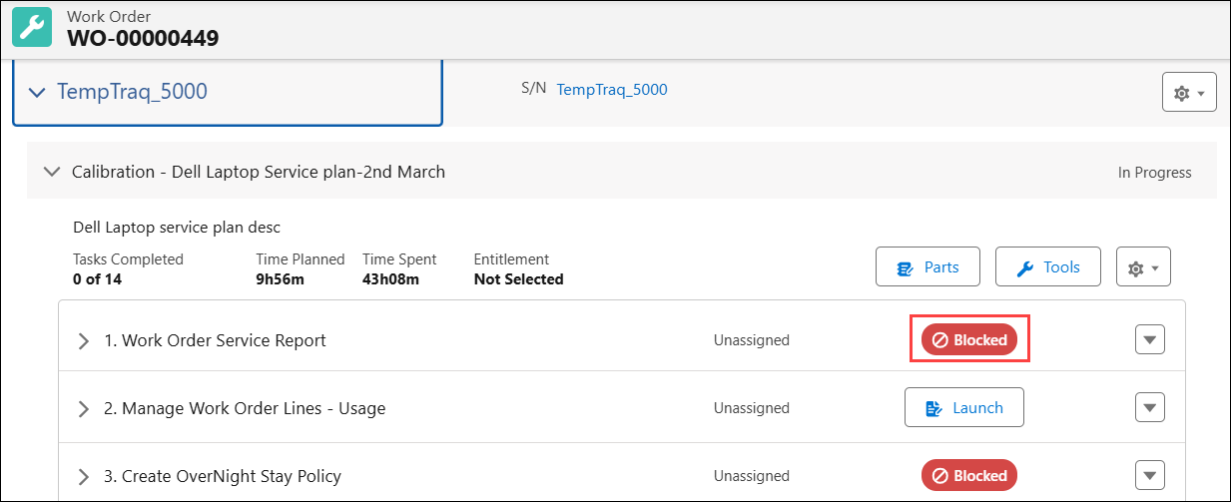Open gear dropdown next to Tools button
Image resolution: width=1231 pixels, height=502 pixels.
pyautogui.click(x=1142, y=267)
